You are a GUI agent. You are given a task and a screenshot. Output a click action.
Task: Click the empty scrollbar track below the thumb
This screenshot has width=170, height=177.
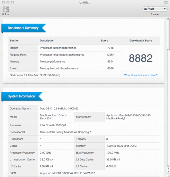point(168,116)
